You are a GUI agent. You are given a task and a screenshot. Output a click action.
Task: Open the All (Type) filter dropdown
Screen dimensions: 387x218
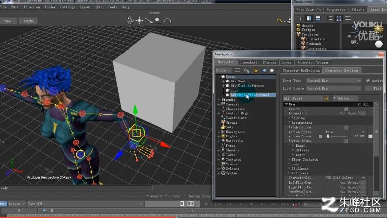[x=303, y=98]
